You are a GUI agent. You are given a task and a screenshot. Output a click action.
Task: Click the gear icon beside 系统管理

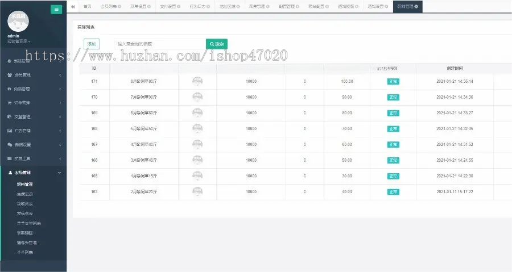point(10,61)
